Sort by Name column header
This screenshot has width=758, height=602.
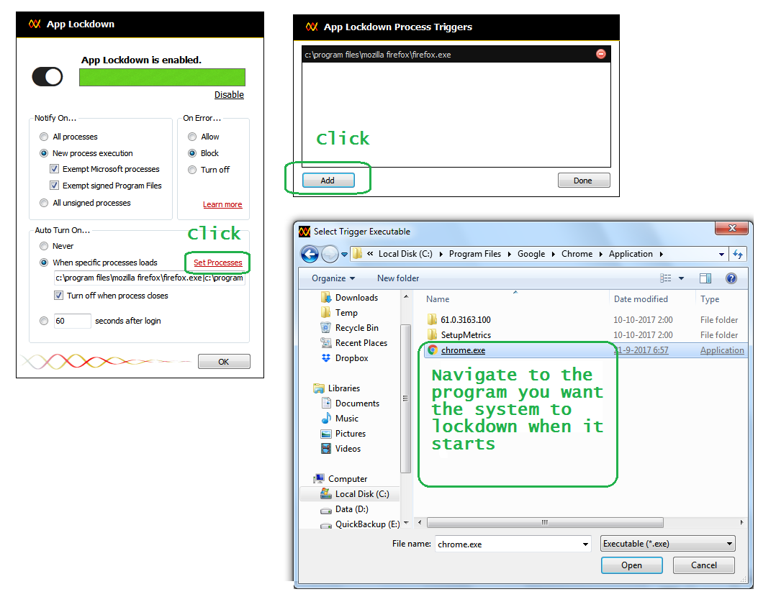point(438,299)
